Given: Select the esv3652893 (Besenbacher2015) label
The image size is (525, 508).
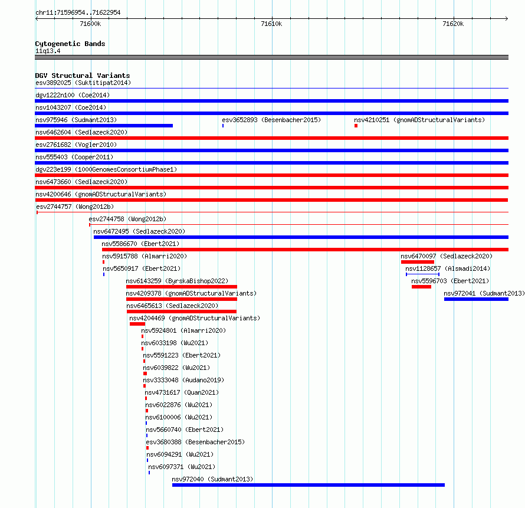Looking at the screenshot, I should 271,120.
